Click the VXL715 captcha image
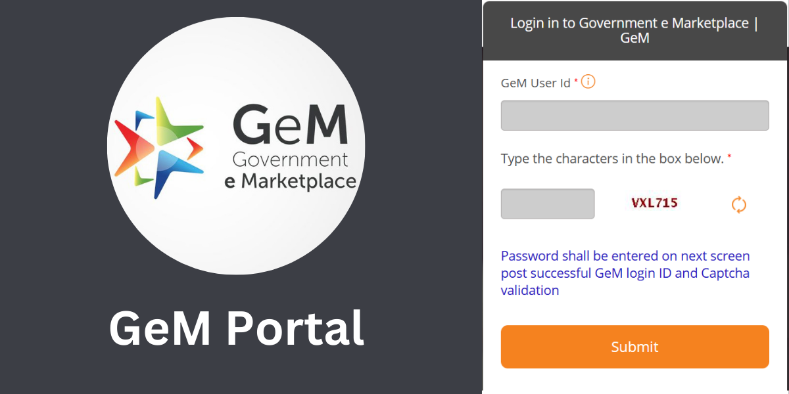This screenshot has width=789, height=394. coord(654,203)
